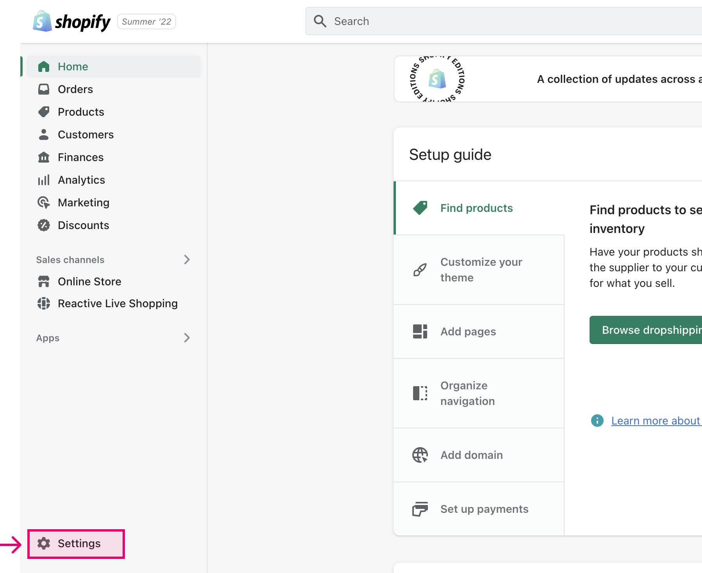Click into the Search field
This screenshot has width=702, height=573.
504,21
